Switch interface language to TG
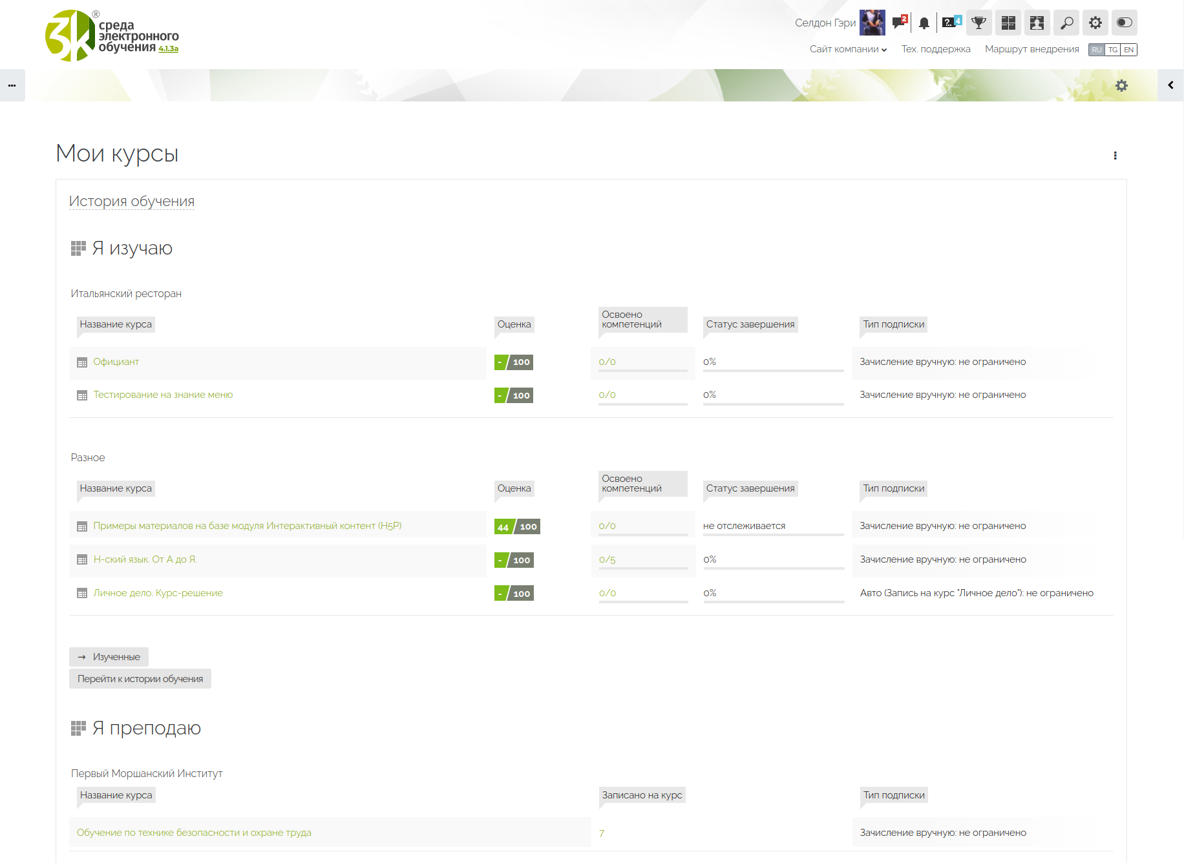 coord(1113,50)
